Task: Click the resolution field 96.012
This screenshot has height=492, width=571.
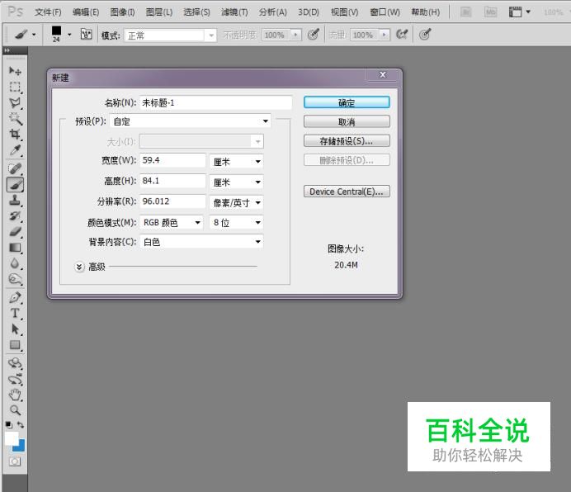Action: pos(172,201)
